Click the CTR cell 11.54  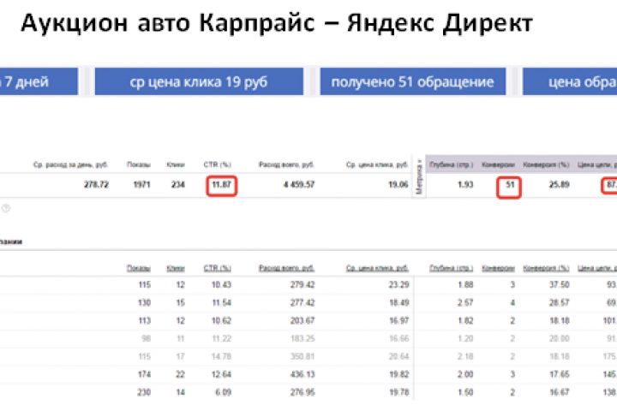(222, 302)
